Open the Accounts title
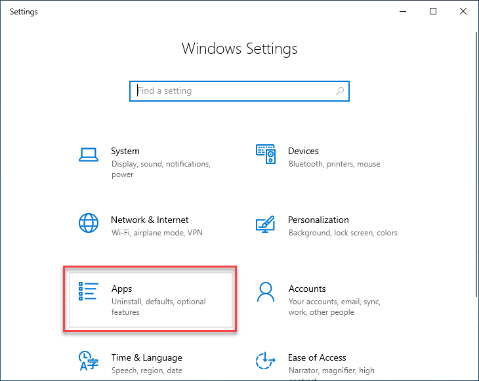The height and width of the screenshot is (381, 479). pos(307,289)
